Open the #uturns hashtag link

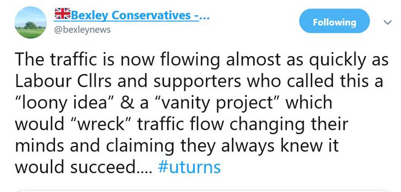189,167
